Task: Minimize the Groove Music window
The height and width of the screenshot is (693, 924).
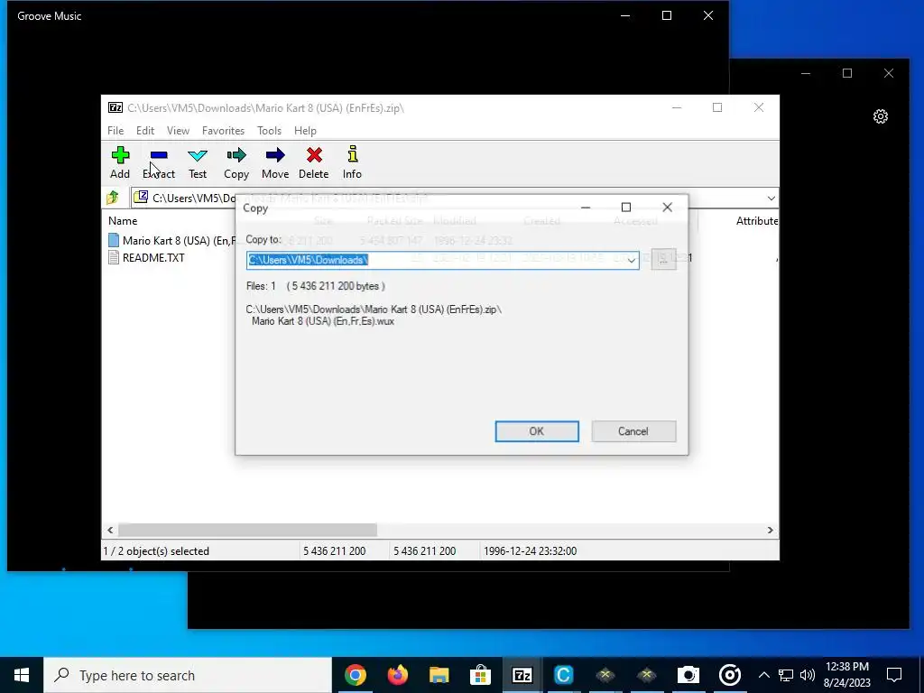Action: pos(626,16)
